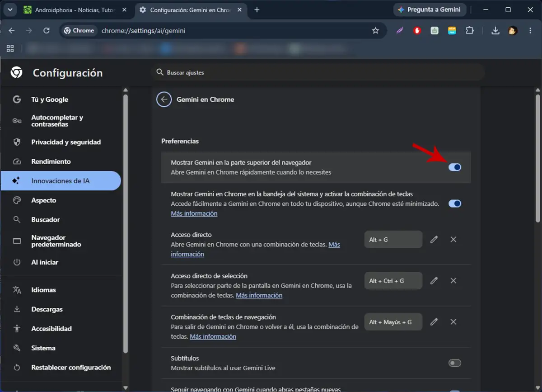This screenshot has height=392, width=542.
Task: Open a new tab with the plus button
Action: [x=257, y=10]
